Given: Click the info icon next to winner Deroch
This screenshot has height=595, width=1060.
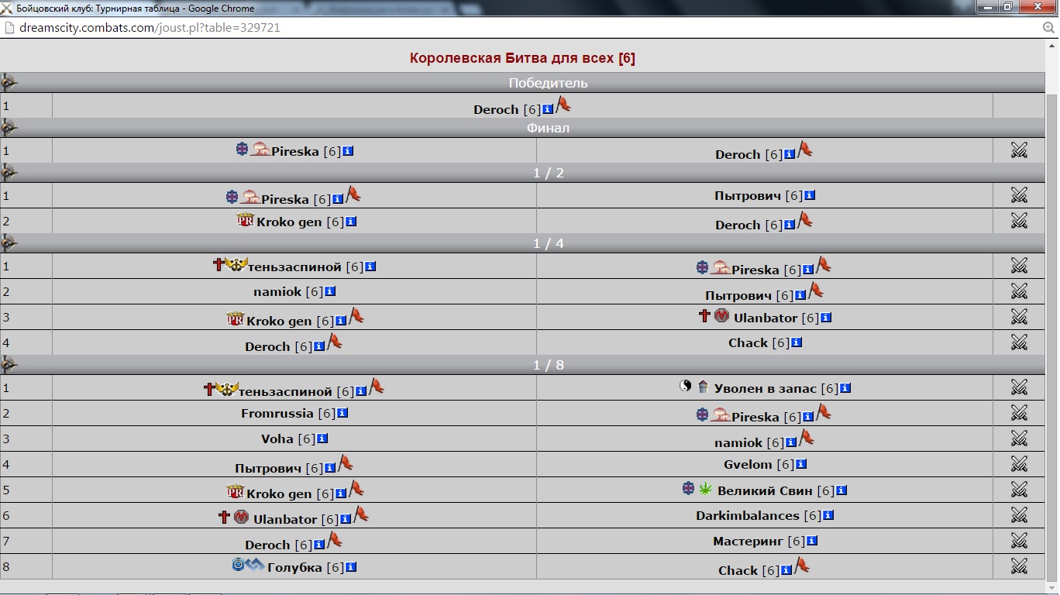Looking at the screenshot, I should click(548, 109).
